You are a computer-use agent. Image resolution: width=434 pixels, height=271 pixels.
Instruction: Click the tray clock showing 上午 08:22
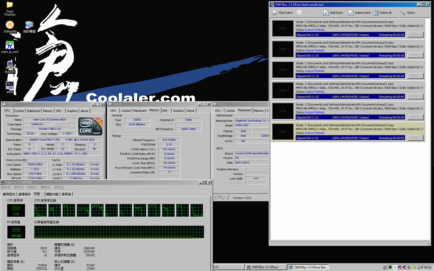pyautogui.click(x=424, y=267)
